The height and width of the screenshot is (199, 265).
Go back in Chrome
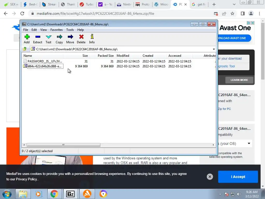click(6, 13)
